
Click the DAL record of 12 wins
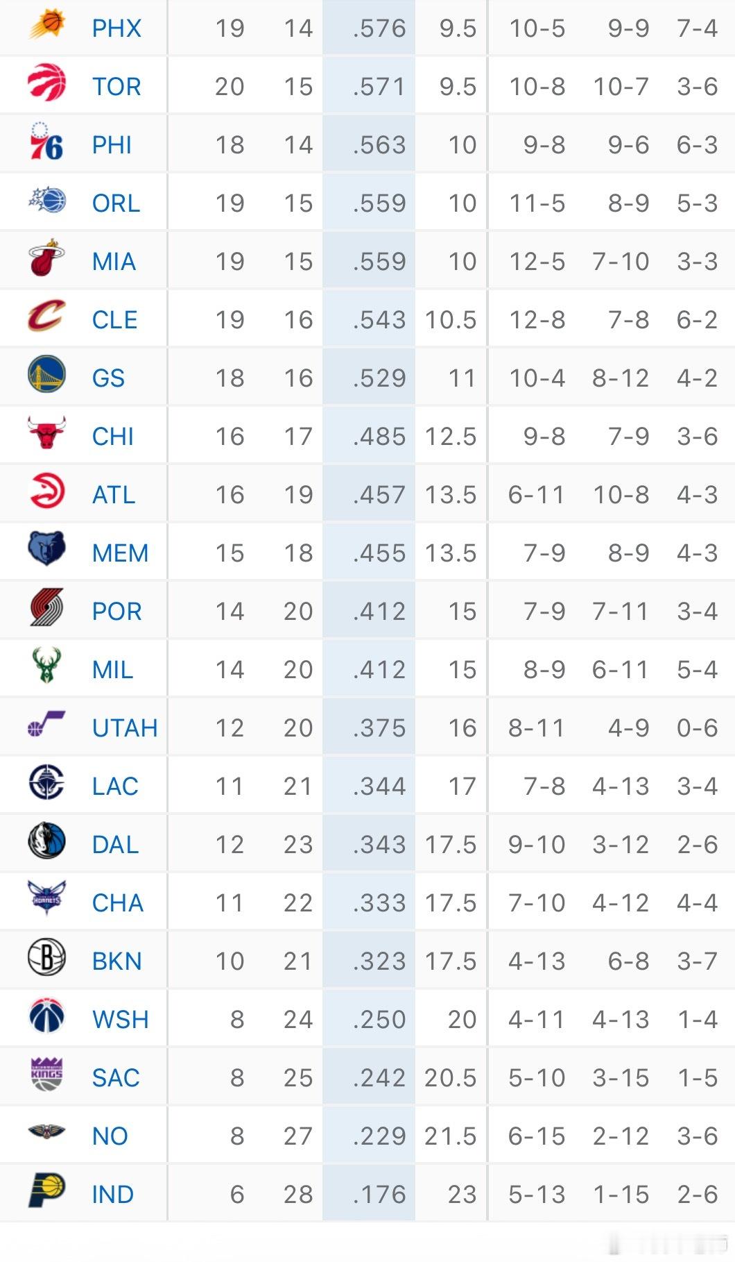(x=232, y=844)
